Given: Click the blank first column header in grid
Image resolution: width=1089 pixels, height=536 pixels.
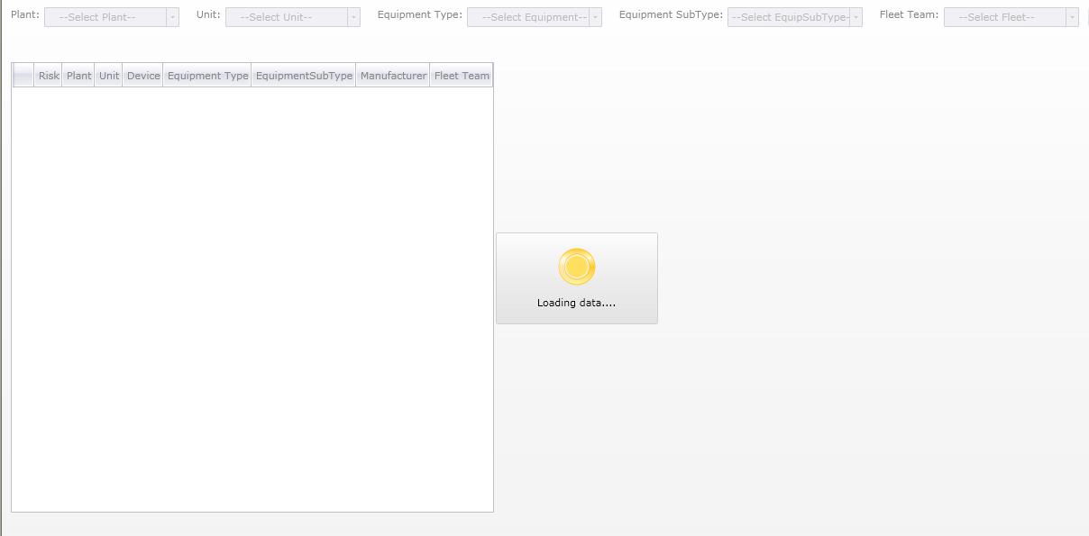Looking at the screenshot, I should [23, 76].
